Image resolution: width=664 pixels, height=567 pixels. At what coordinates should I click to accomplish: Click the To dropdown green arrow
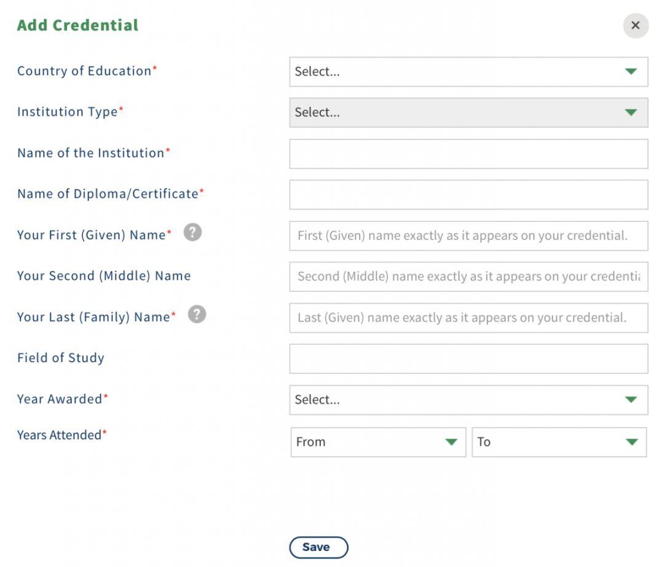pos(631,442)
